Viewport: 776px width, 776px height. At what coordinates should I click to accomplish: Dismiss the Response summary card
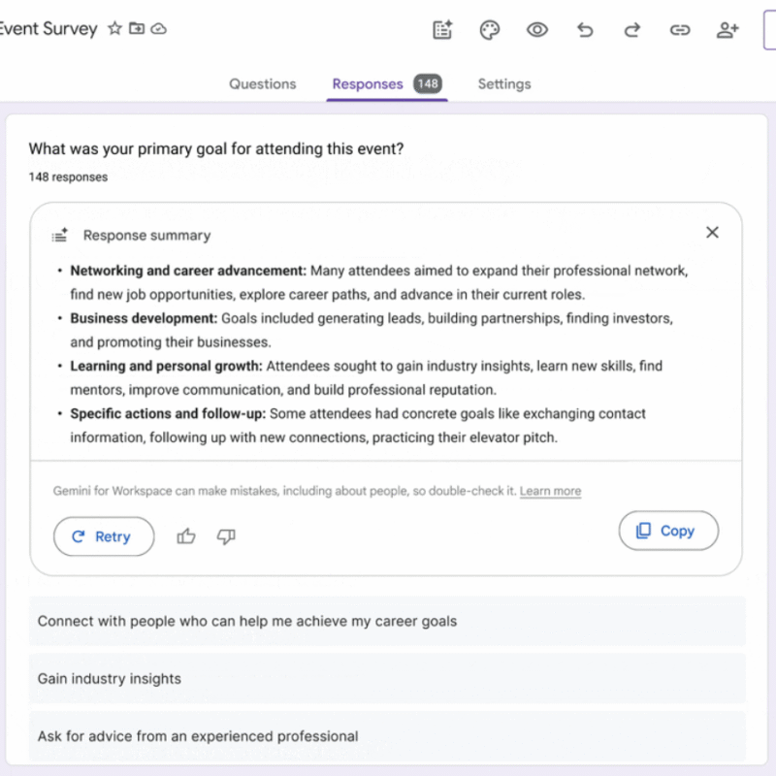(712, 233)
